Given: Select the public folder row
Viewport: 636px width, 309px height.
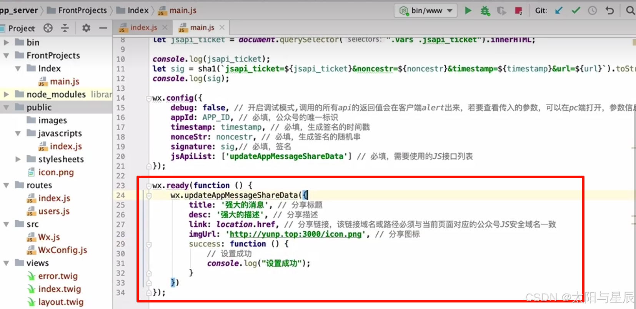Looking at the screenshot, I should 56,107.
